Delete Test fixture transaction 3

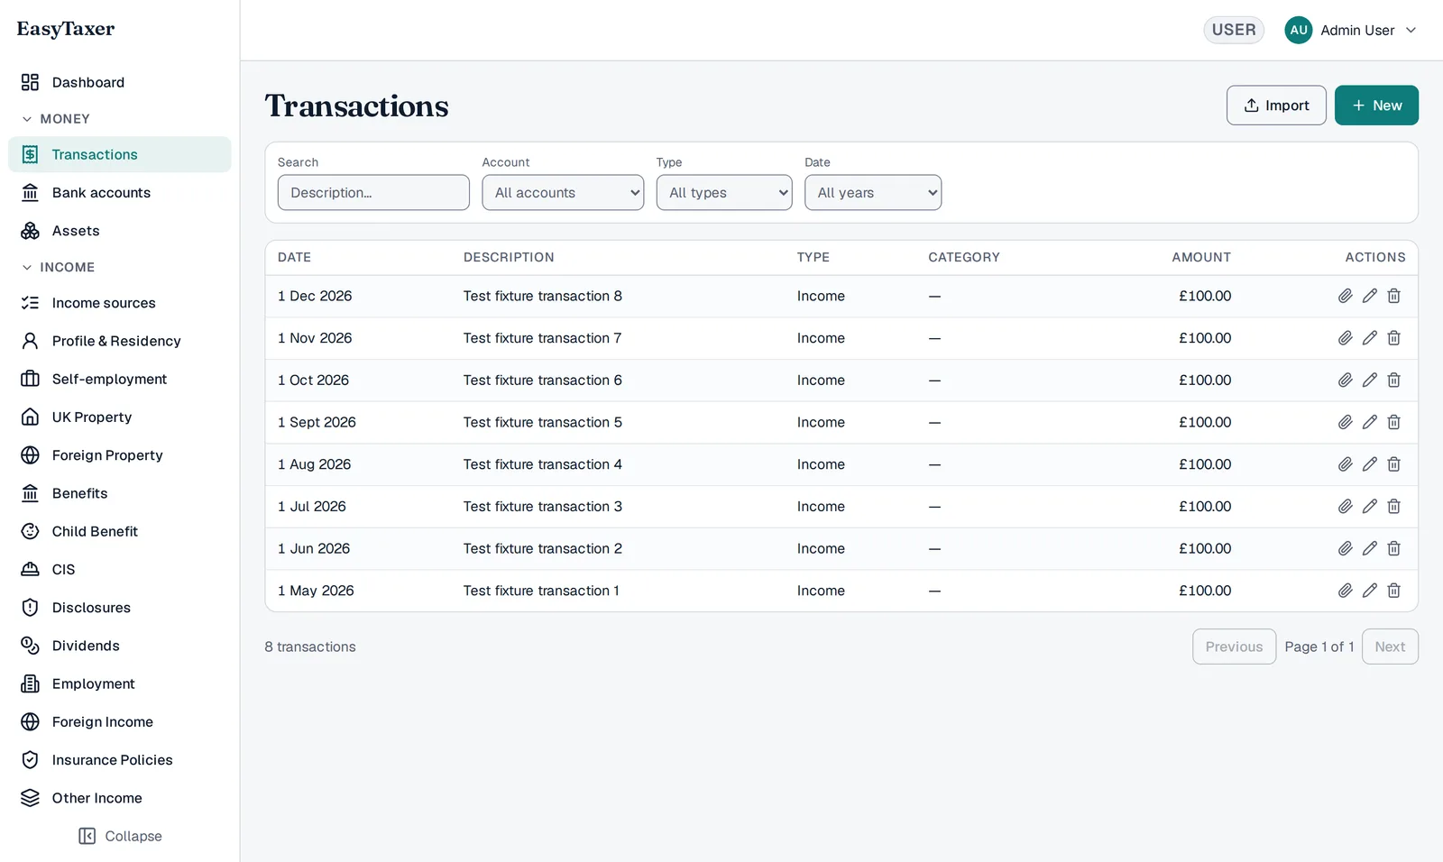[x=1393, y=507]
